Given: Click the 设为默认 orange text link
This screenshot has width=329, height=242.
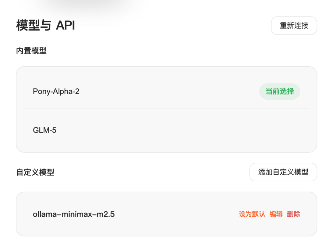Looking at the screenshot, I should coord(252,214).
